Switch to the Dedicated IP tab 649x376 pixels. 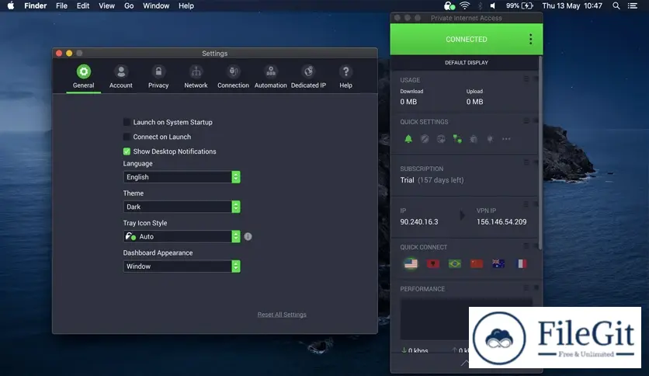click(x=308, y=77)
